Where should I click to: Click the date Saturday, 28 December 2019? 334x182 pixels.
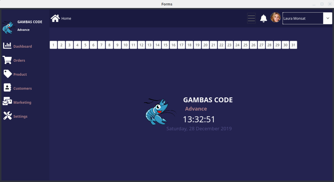click(199, 129)
